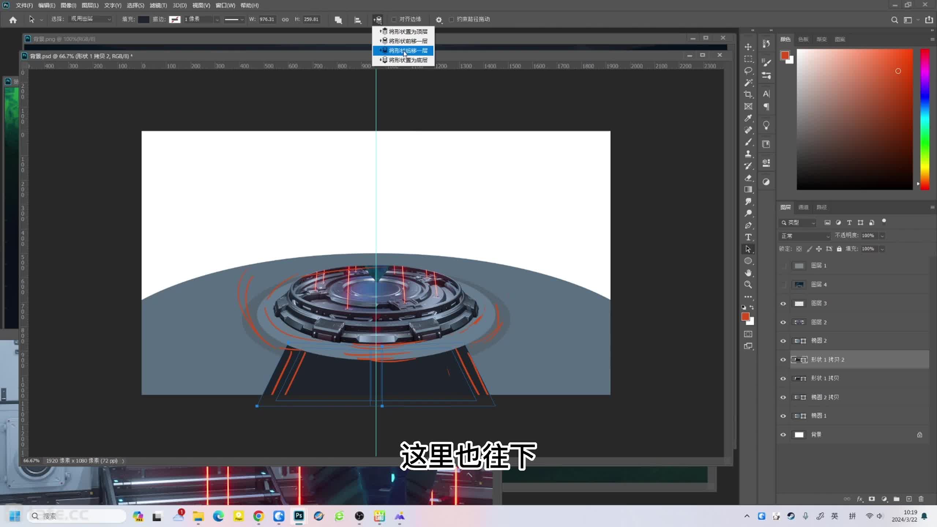Screen dimensions: 937x527
Task: Open layer filter 类型 dropdown
Action: coord(798,223)
